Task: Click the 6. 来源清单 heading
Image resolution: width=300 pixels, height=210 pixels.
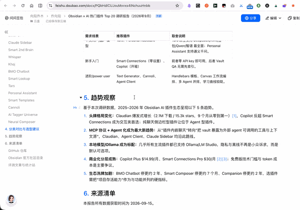Action: (99, 194)
